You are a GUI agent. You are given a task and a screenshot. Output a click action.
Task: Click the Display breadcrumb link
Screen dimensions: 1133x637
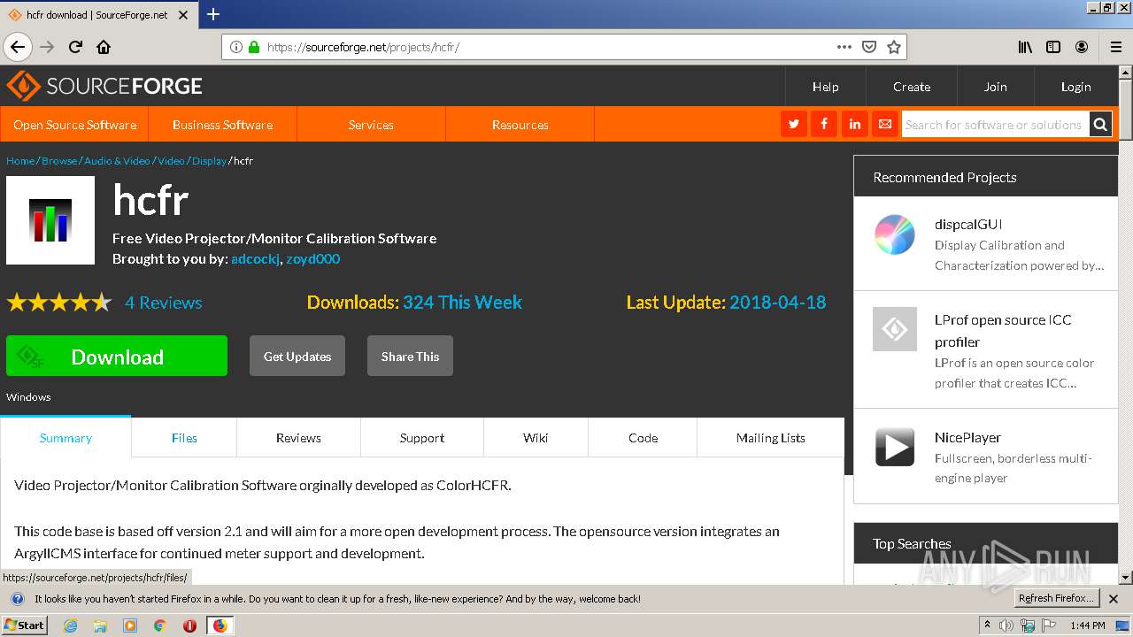210,161
